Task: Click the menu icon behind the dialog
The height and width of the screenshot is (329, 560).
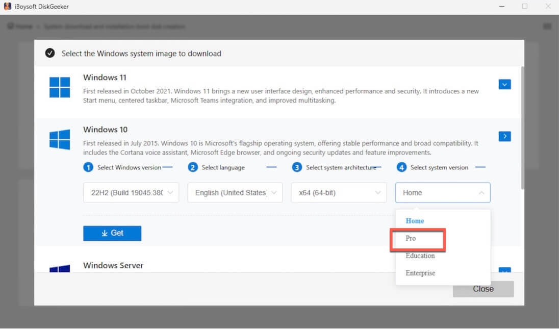Action: [547, 27]
